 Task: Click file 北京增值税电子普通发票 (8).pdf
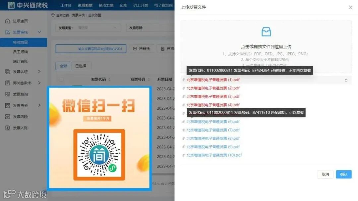click(213, 138)
